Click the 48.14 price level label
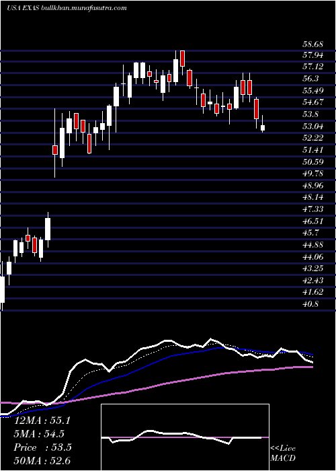The height and width of the screenshot is (471, 336). click(x=312, y=197)
